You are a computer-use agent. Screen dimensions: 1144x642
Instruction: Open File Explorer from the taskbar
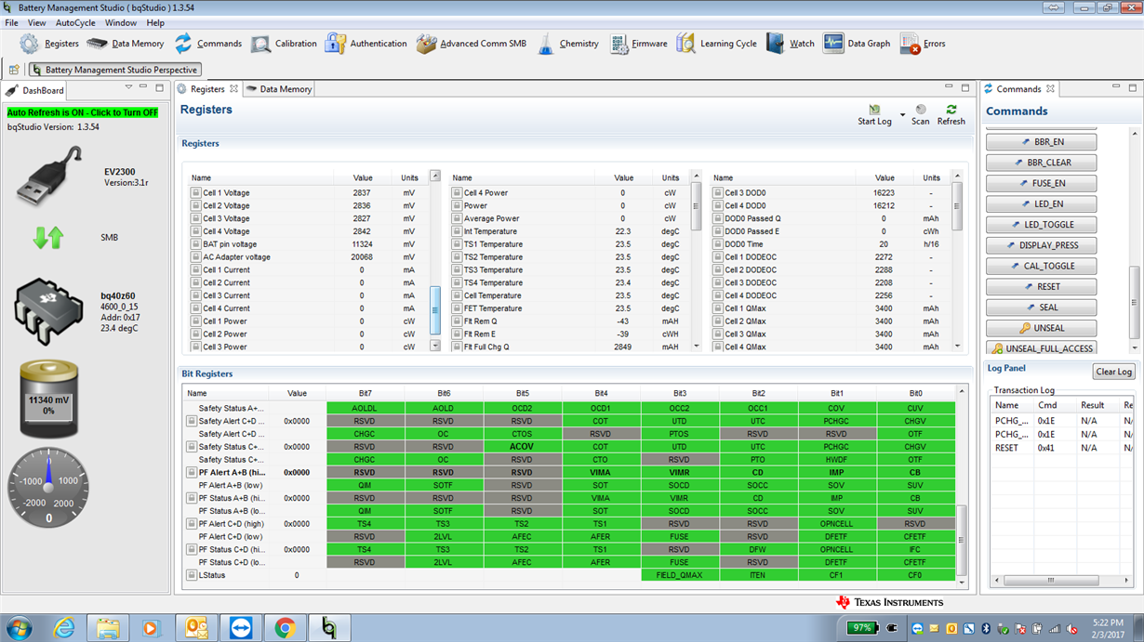108,628
